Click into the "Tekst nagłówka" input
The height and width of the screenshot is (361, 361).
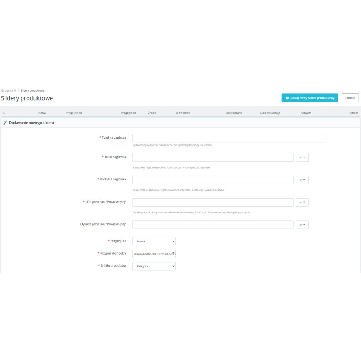[x=213, y=157]
